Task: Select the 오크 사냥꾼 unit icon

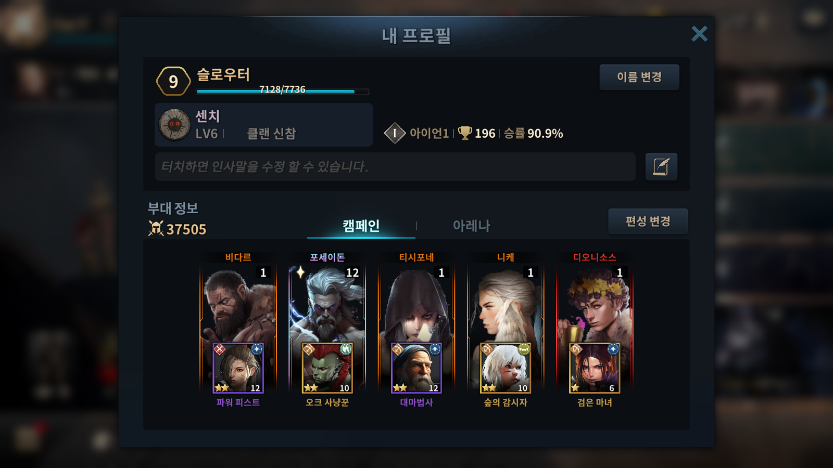Action: (327, 368)
